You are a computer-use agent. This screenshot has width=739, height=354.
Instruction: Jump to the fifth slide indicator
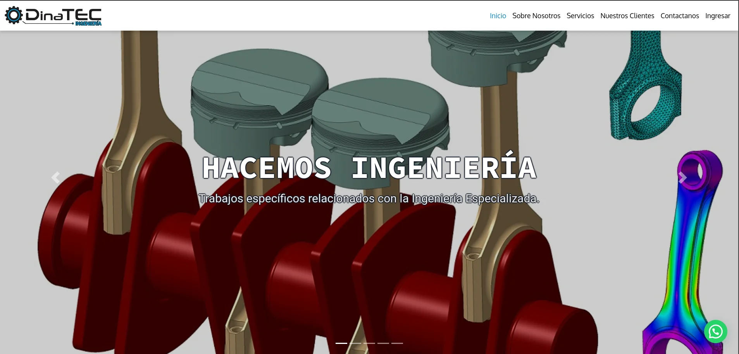[x=397, y=343]
